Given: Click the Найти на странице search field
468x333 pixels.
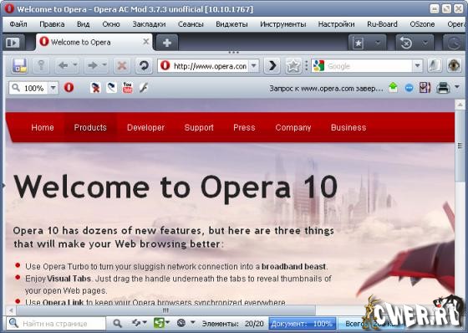Looking at the screenshot, I should tap(56, 324).
